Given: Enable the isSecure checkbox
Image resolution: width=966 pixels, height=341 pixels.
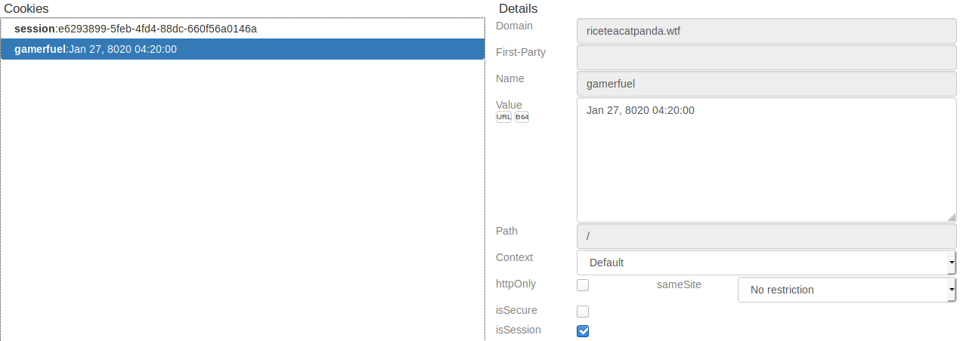Looking at the screenshot, I should pos(583,312).
